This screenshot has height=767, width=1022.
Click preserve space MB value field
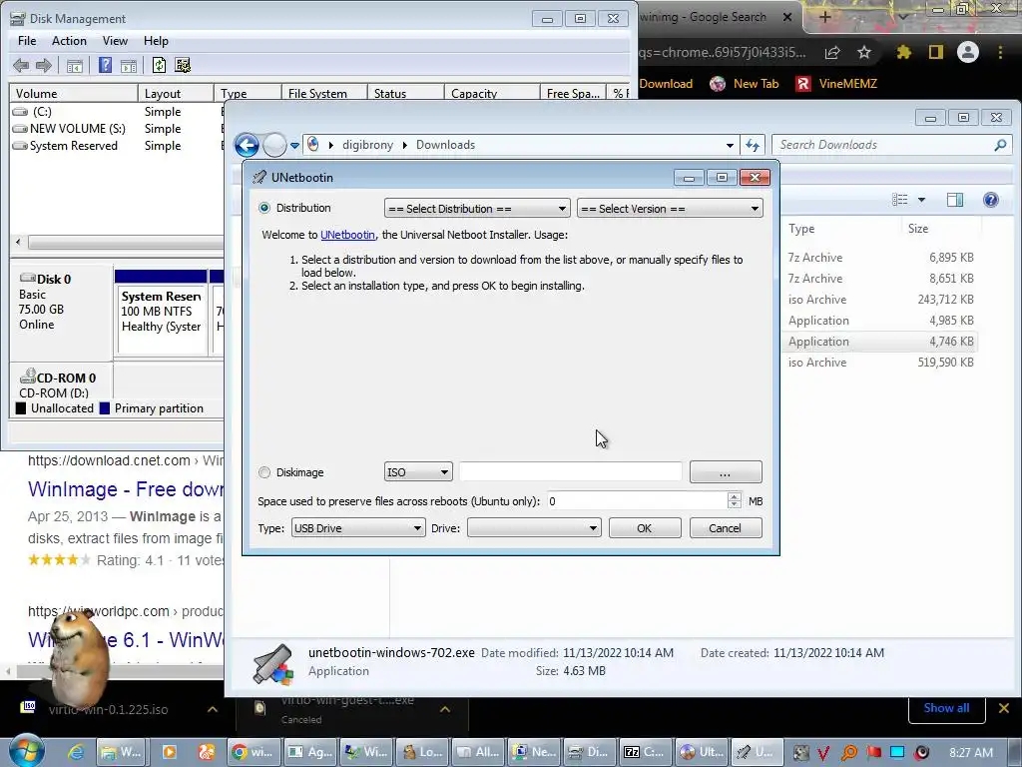(x=637, y=501)
